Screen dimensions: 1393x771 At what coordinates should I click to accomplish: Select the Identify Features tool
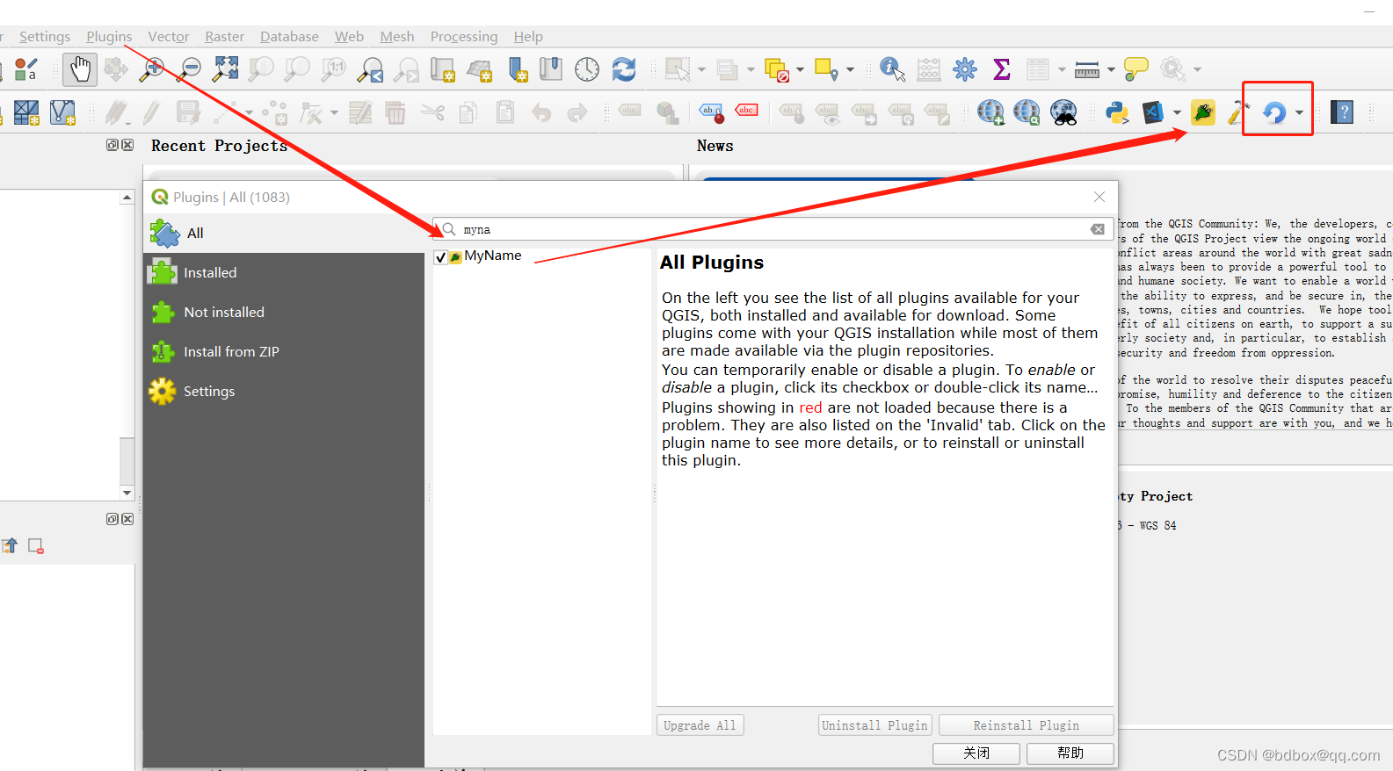click(892, 69)
